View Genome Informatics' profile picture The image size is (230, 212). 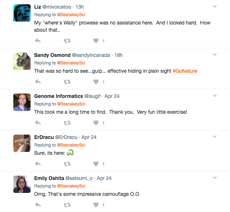click(x=22, y=102)
